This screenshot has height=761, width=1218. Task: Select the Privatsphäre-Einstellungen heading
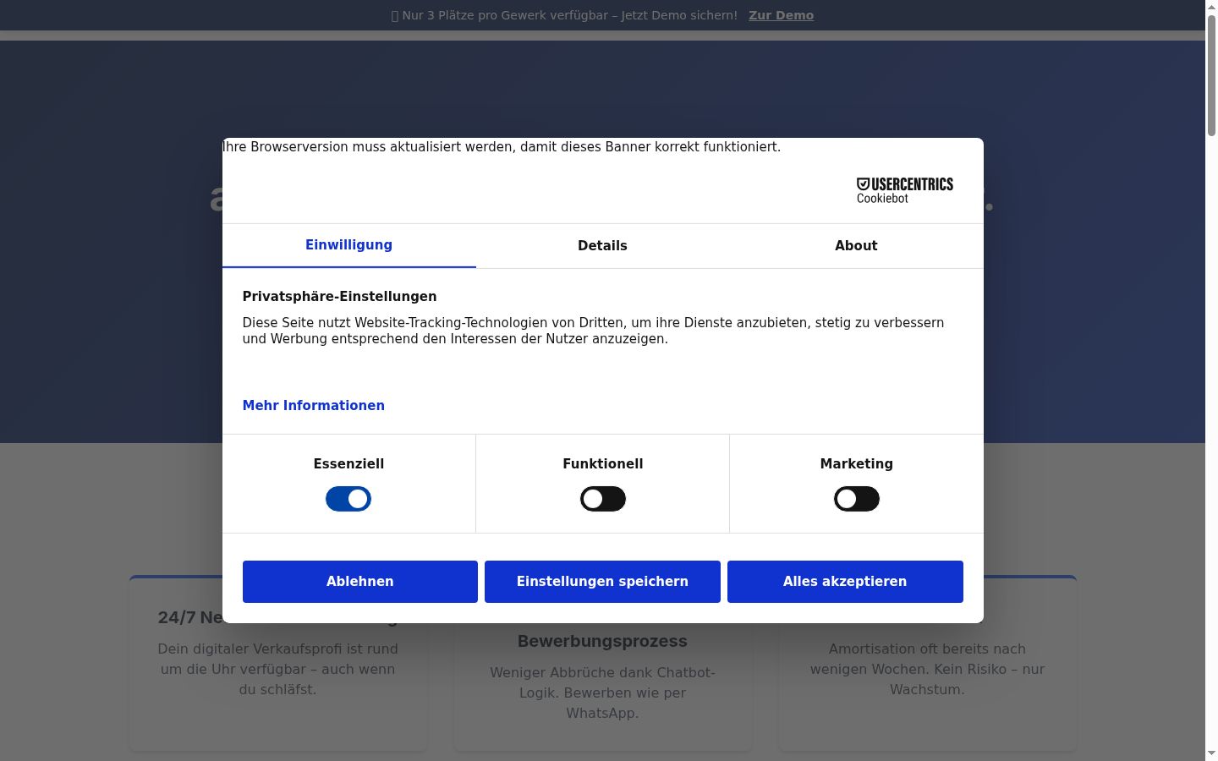tap(339, 297)
